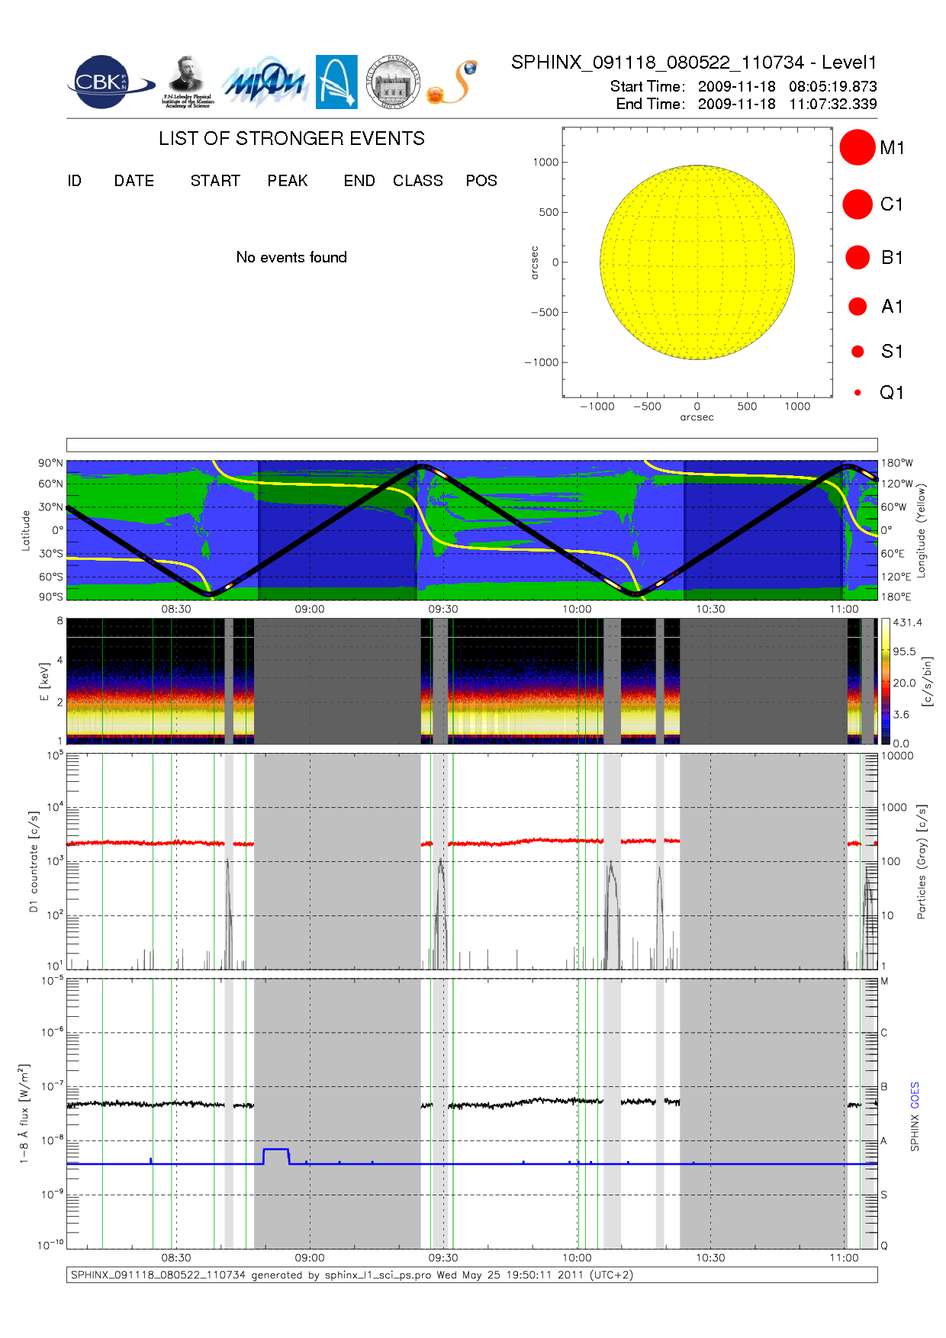Click the yellow solar disk center
This screenshot has width=946, height=1338.
point(697,262)
